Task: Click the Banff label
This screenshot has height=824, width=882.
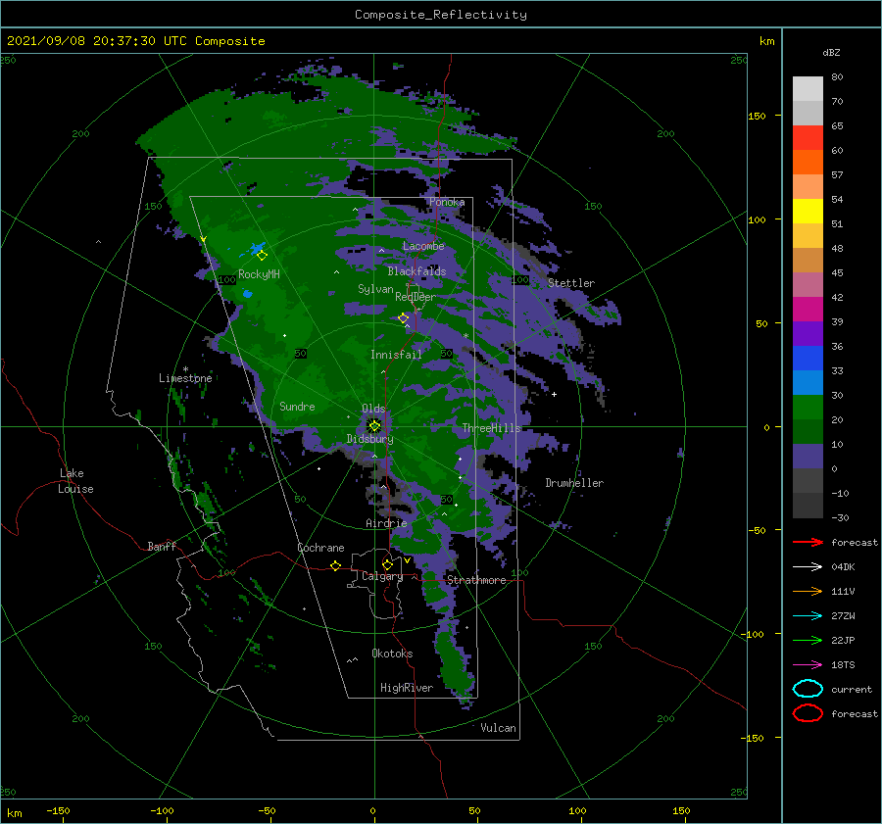Action: coord(162,546)
